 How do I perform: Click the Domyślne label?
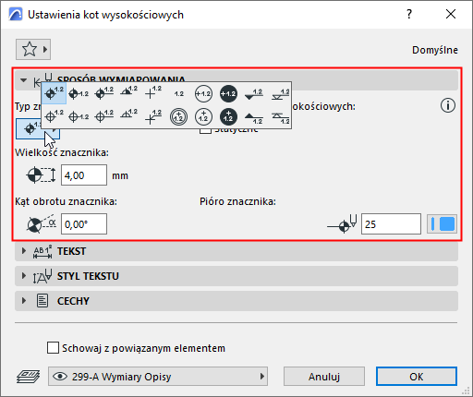pos(435,50)
